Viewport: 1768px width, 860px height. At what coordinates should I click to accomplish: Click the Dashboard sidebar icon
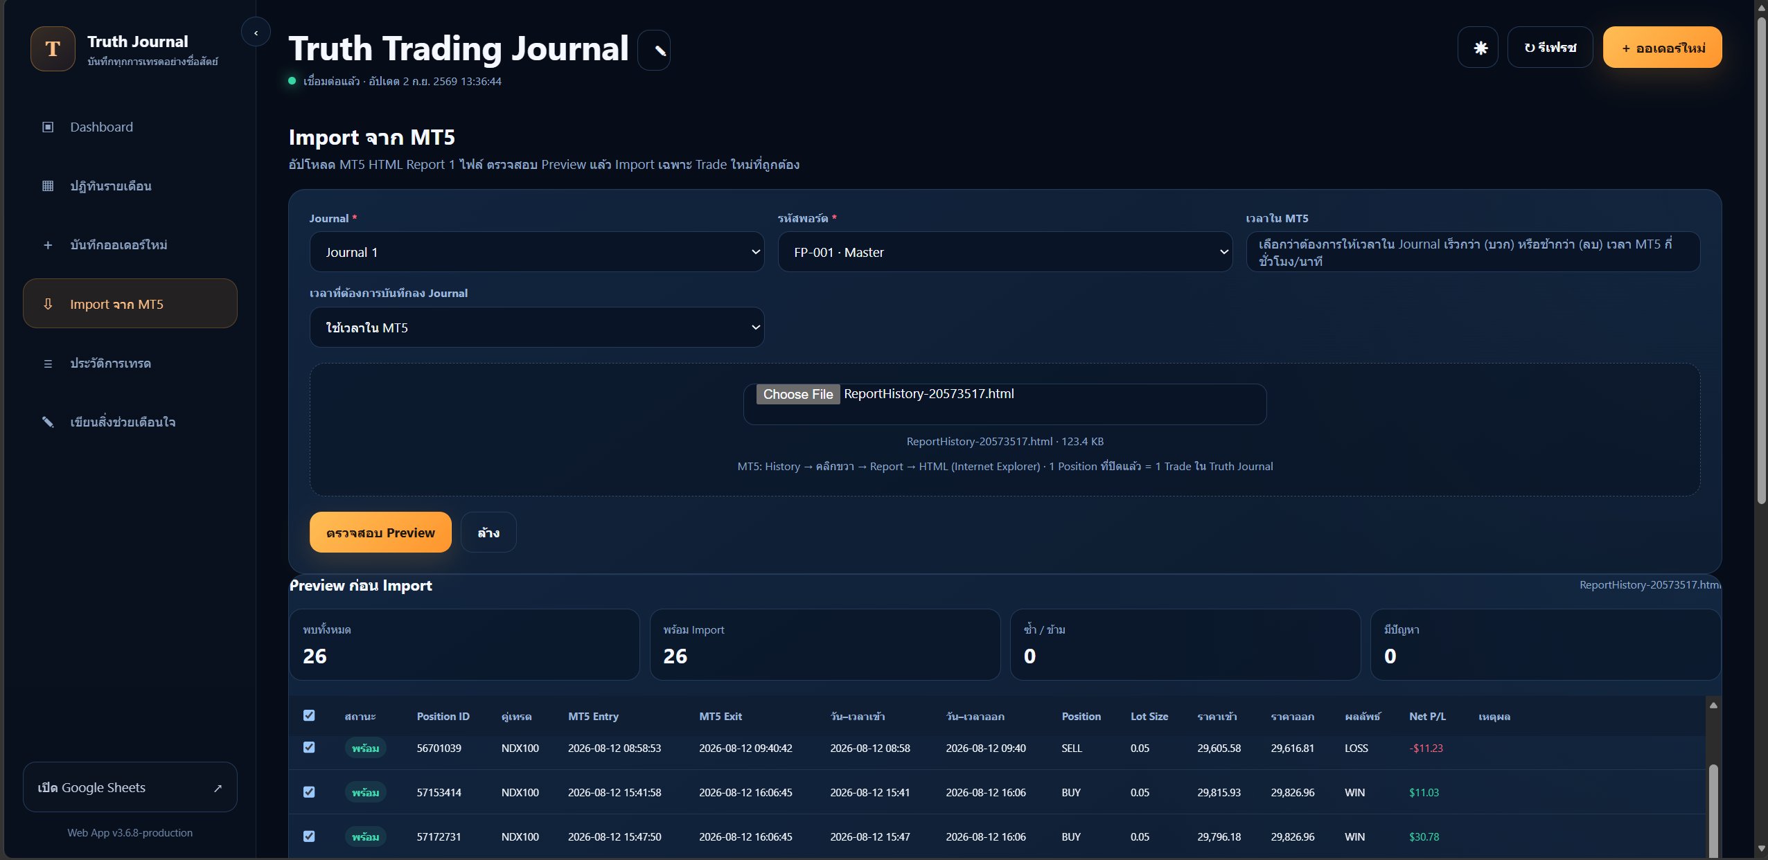pos(48,127)
